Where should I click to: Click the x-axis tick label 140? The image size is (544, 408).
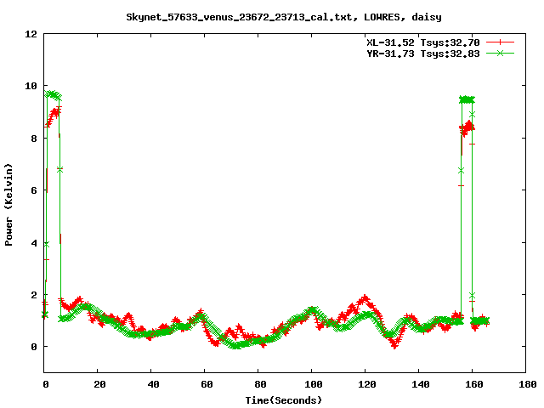tap(421, 384)
